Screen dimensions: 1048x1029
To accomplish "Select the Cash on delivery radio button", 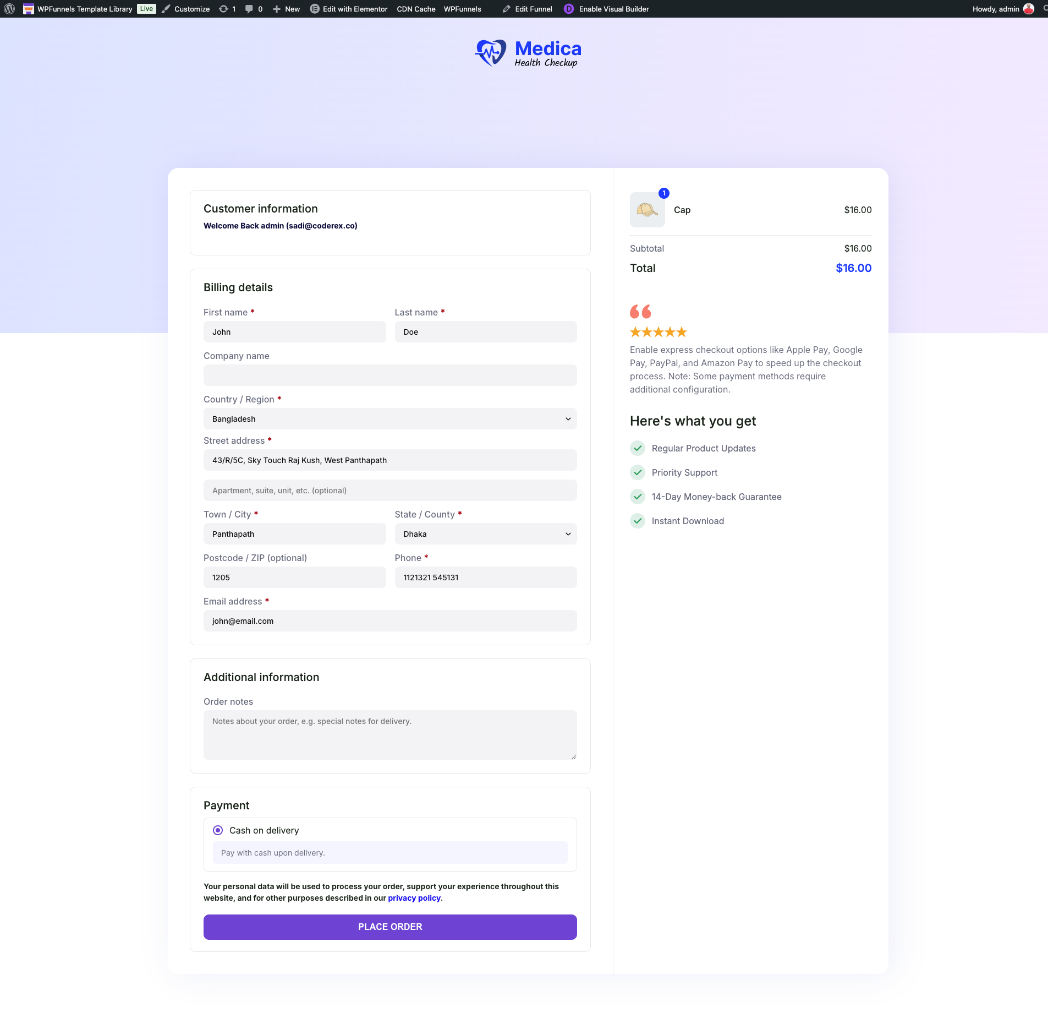I will (218, 830).
